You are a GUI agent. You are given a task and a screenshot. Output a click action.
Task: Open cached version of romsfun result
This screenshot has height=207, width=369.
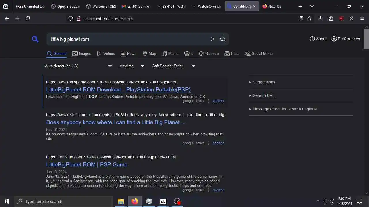tap(219, 190)
